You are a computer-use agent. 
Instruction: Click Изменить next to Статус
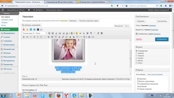point(152,25)
